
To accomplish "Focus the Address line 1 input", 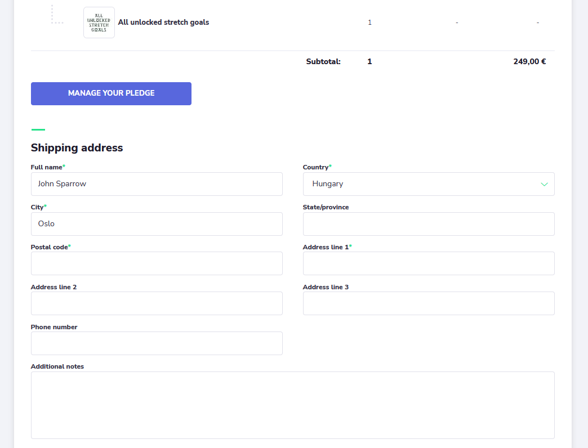I will point(429,263).
